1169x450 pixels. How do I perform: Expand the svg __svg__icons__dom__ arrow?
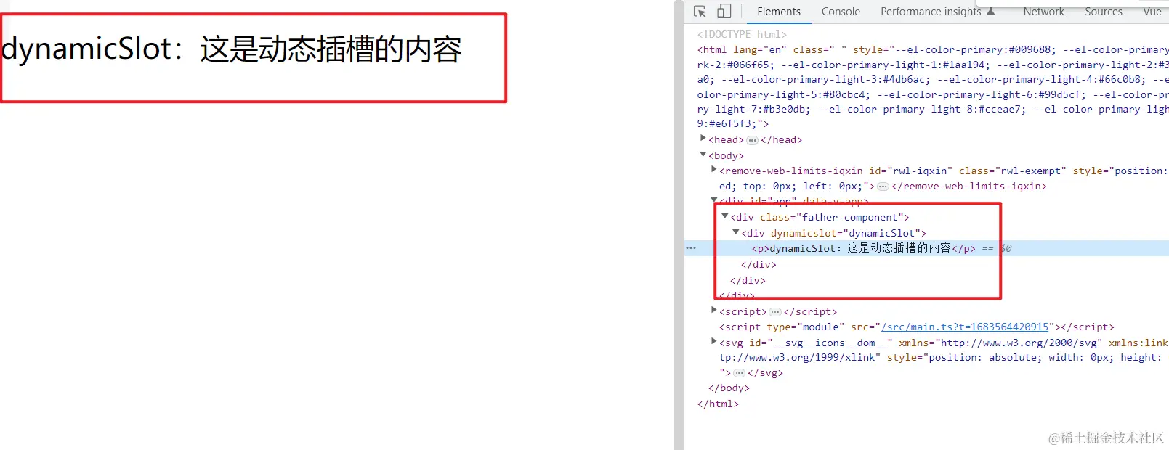(x=713, y=340)
